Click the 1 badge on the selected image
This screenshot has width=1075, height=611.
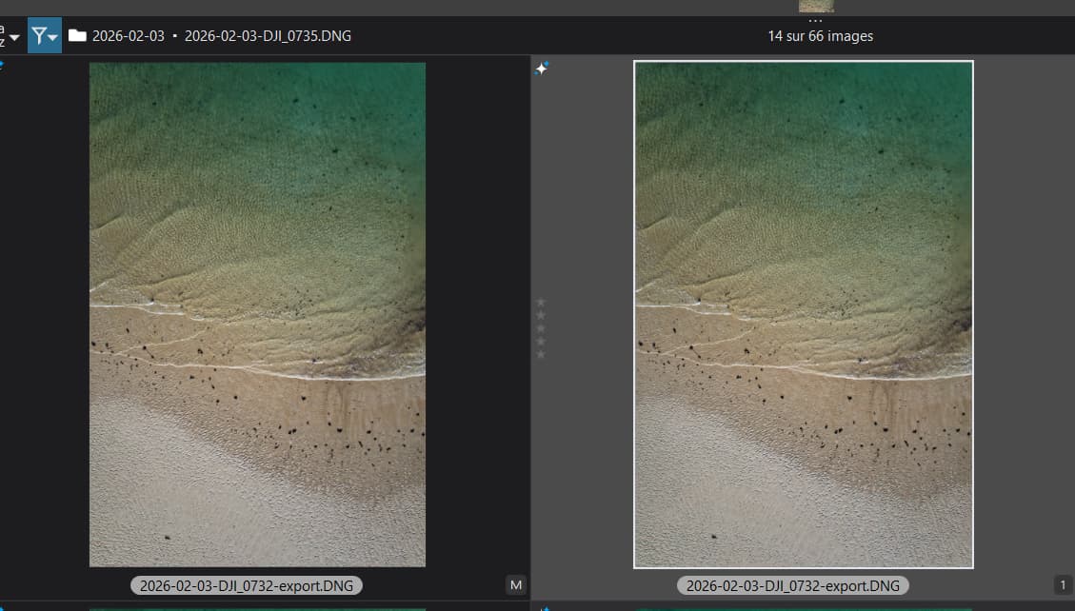1063,585
